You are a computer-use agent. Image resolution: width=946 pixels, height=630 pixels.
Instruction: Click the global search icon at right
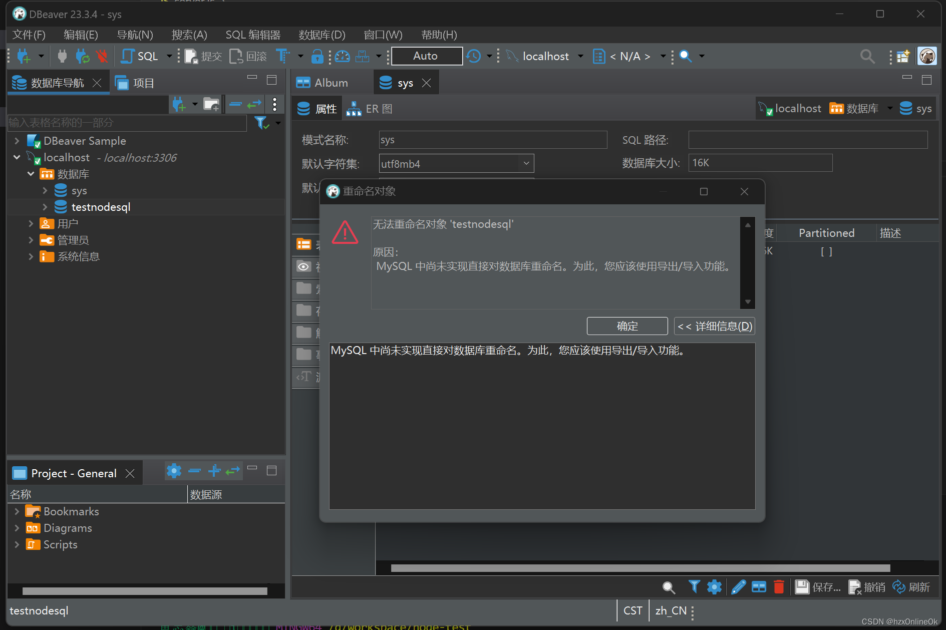867,56
